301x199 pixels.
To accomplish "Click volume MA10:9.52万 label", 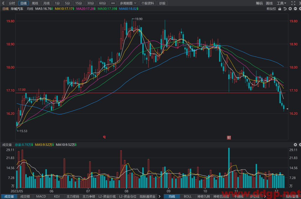I will (x=66, y=145).
